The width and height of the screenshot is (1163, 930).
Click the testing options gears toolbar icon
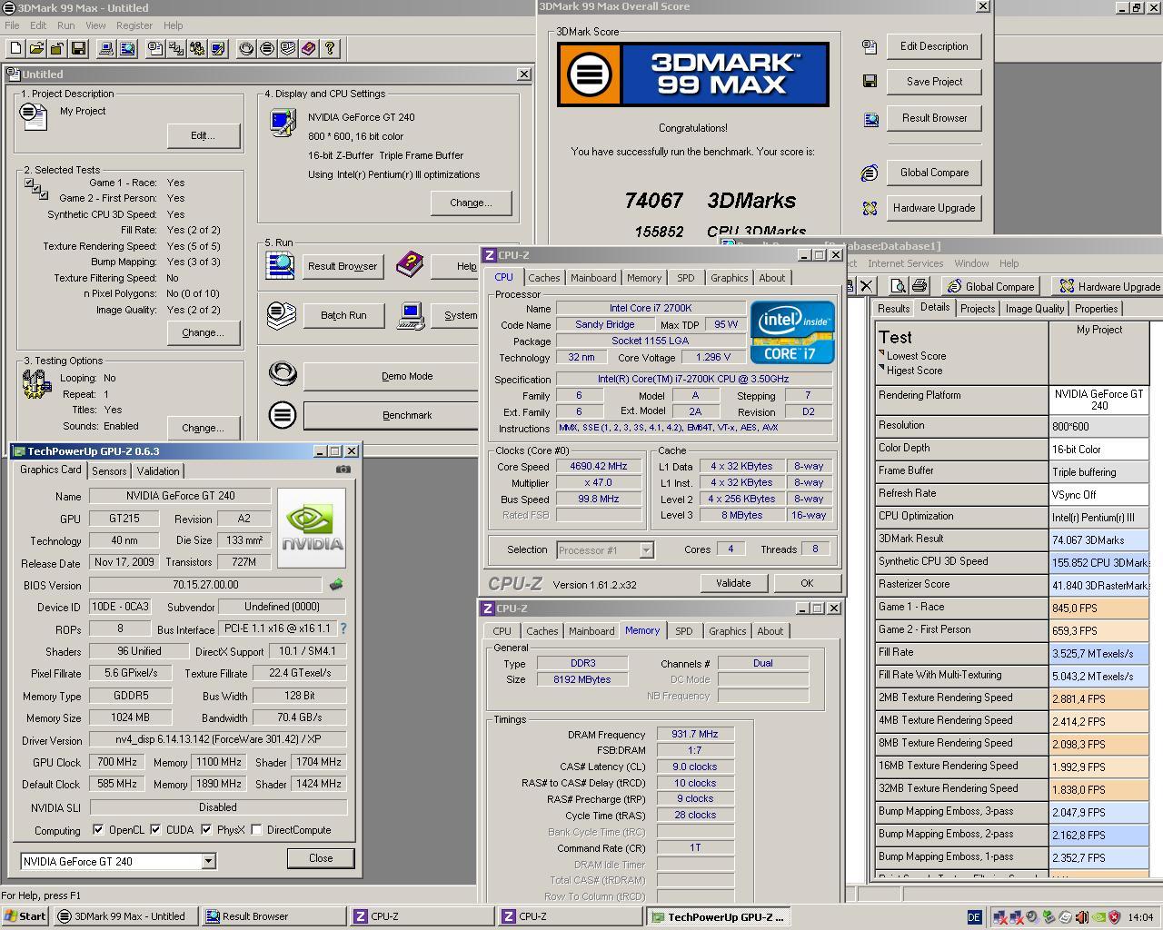coord(197,48)
